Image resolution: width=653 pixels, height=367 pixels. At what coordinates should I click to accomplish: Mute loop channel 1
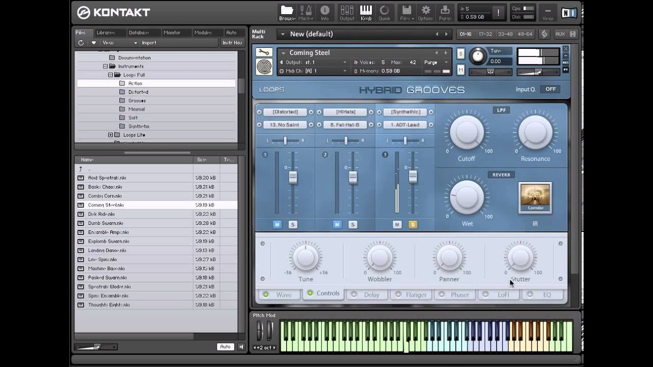coord(277,224)
